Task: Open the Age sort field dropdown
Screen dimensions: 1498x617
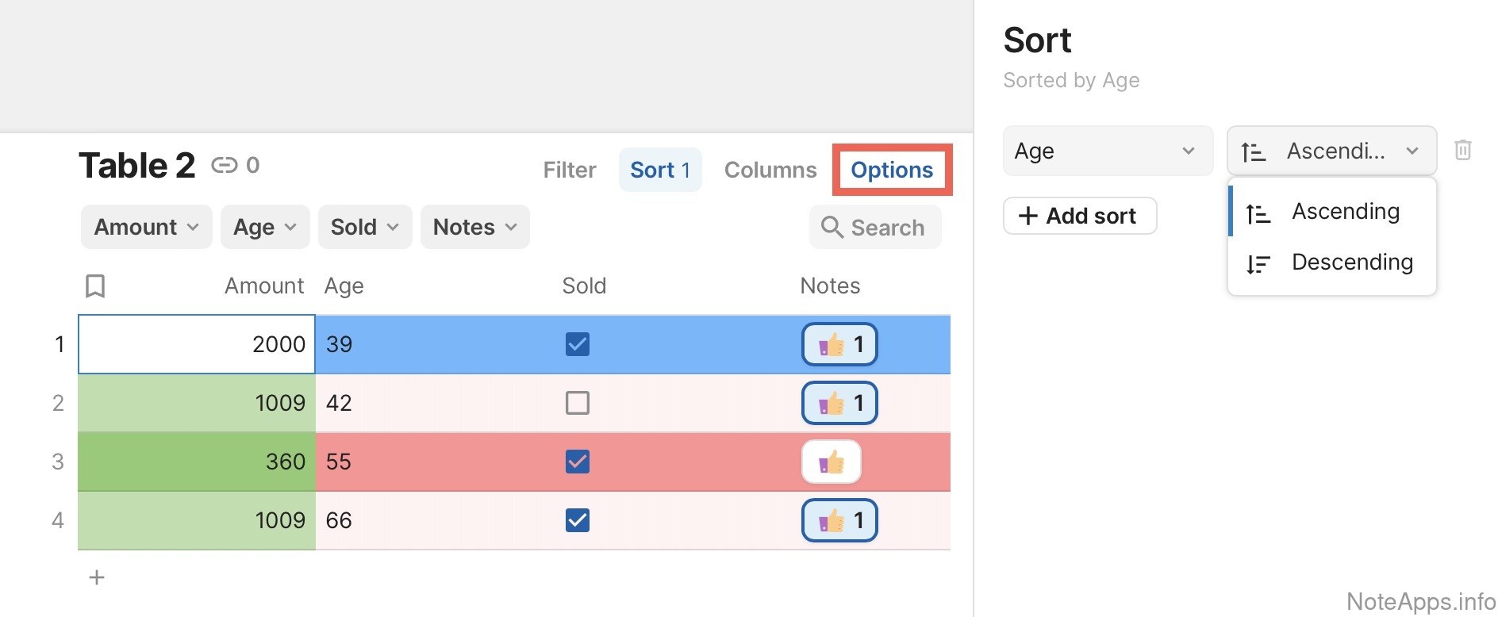Action: coord(1107,151)
